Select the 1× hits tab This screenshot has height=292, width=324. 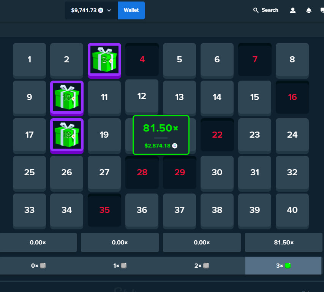click(x=120, y=265)
